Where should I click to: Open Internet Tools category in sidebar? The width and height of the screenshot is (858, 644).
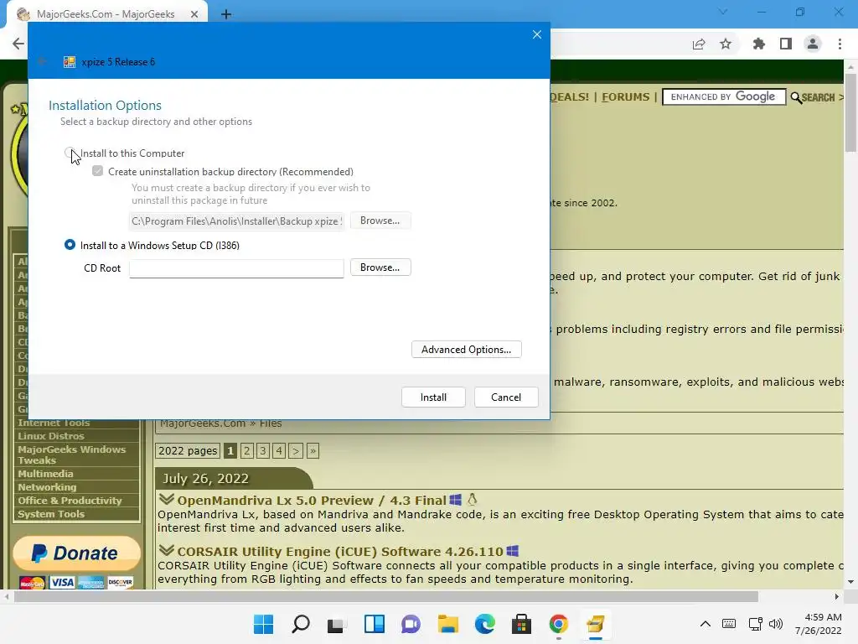[x=54, y=423]
